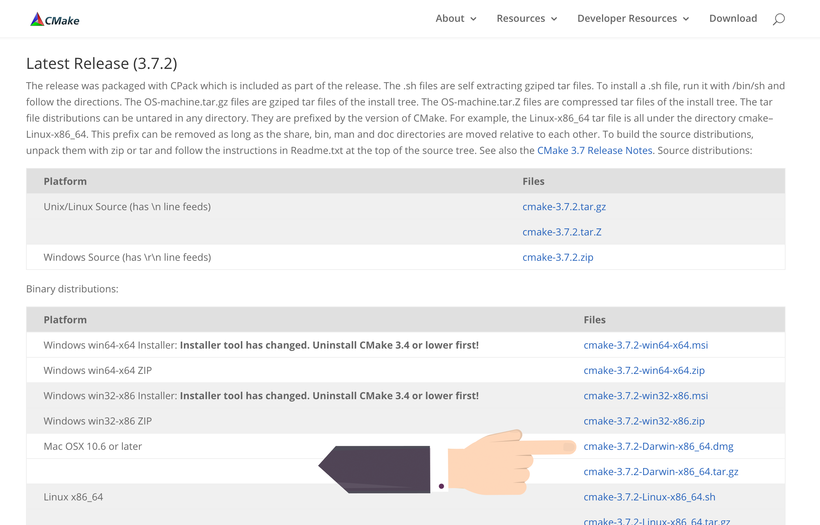Expand the Developer Resources dropdown chevron
The width and height of the screenshot is (820, 525).
[x=686, y=19]
